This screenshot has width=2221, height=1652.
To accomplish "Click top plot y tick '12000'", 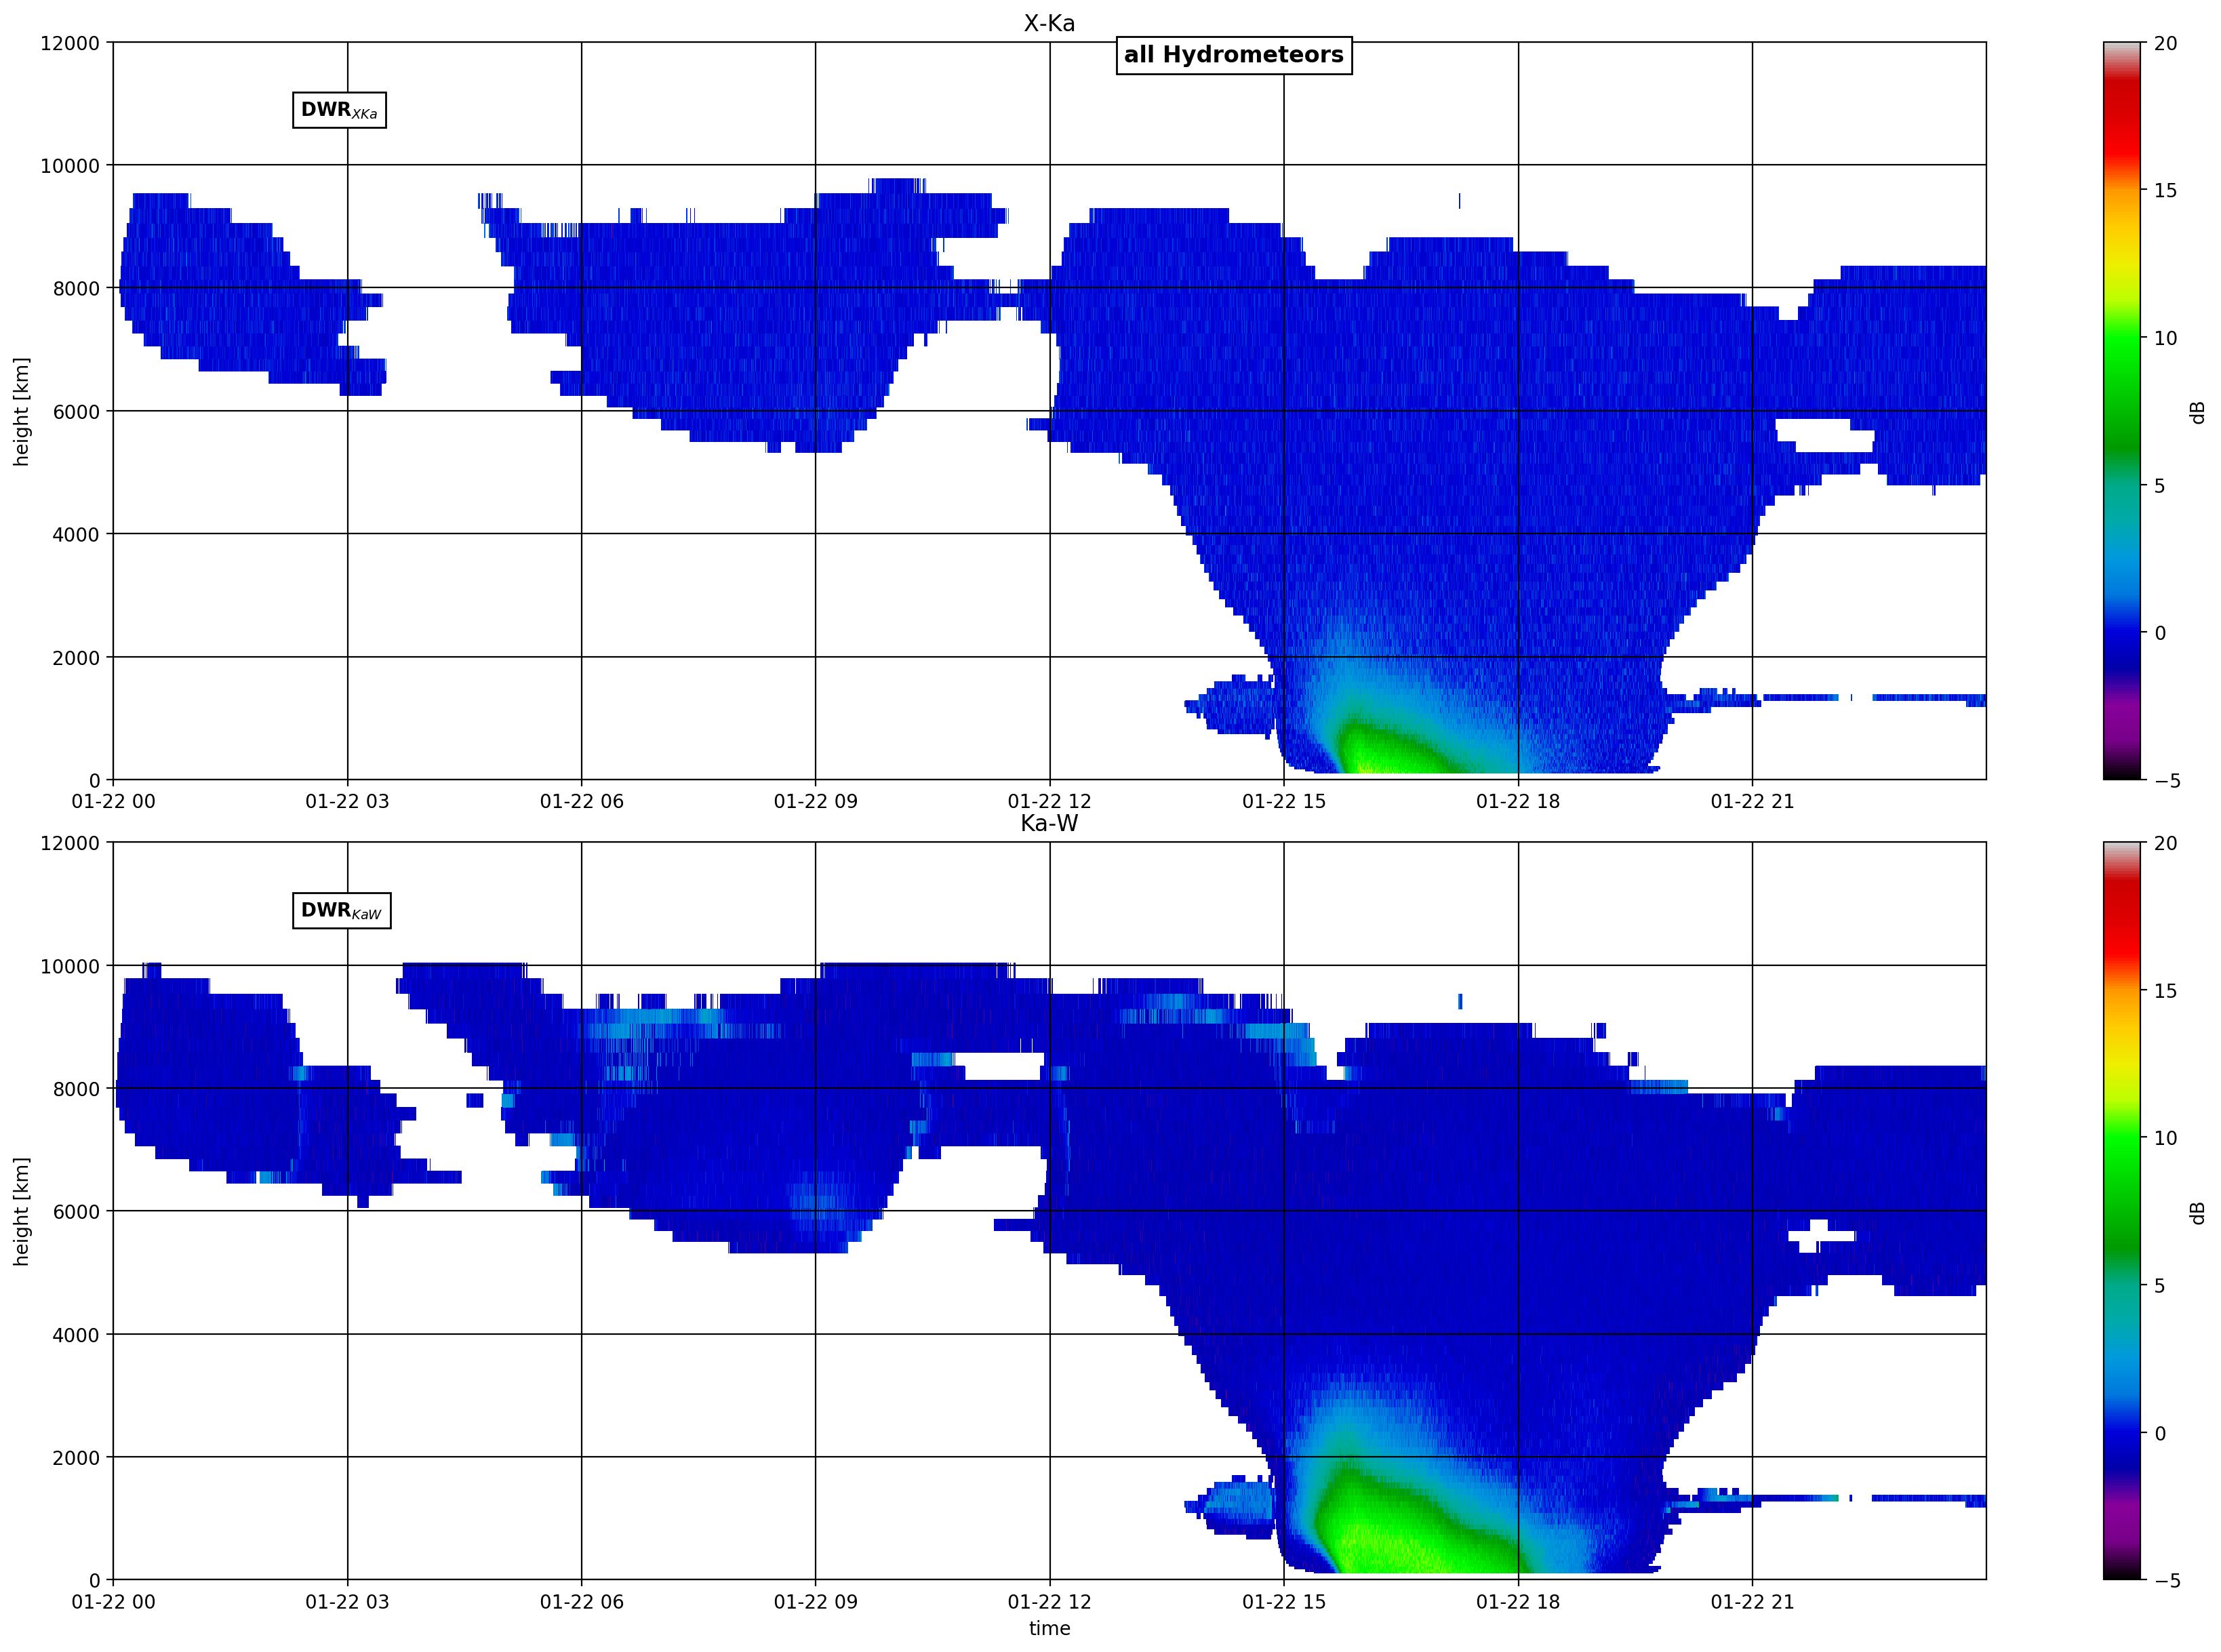I will [70, 43].
